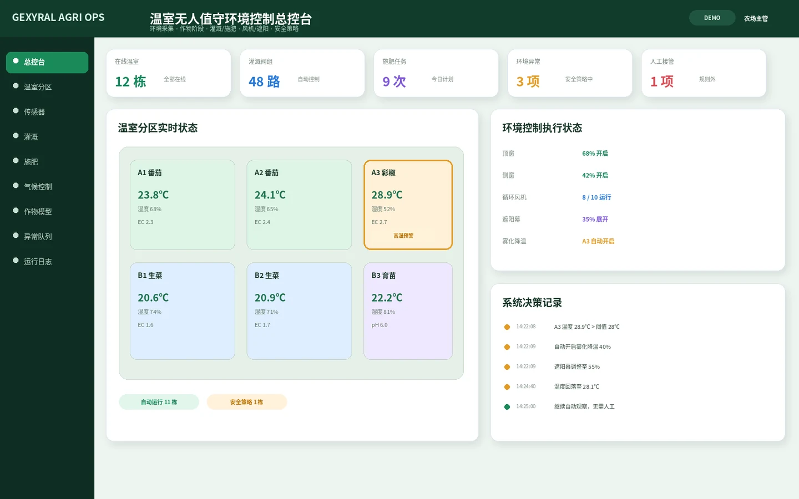Click the orange dot beside the 14:22:08 record

tap(507, 327)
